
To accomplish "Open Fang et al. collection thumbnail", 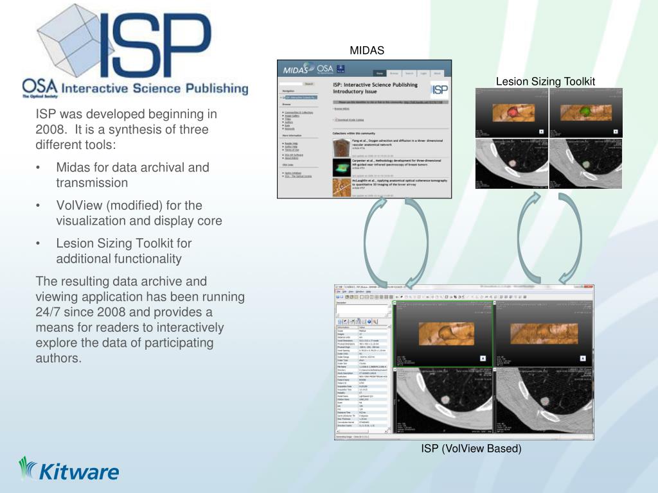I will (x=342, y=148).
